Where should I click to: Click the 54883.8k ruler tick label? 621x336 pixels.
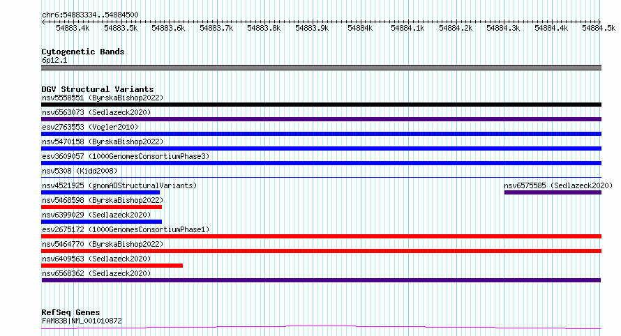pos(264,29)
